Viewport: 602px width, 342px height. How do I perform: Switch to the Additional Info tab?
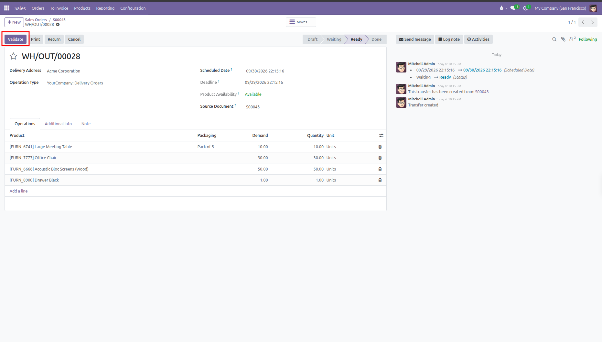58,124
